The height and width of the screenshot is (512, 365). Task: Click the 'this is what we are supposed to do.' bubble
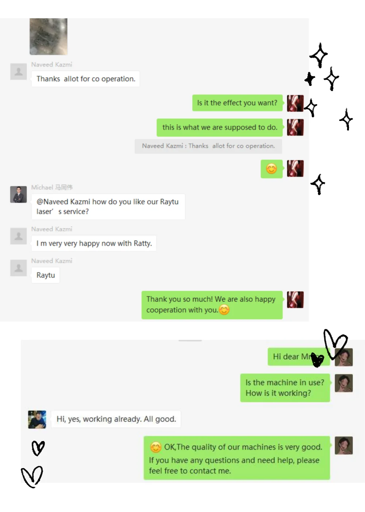(x=220, y=128)
